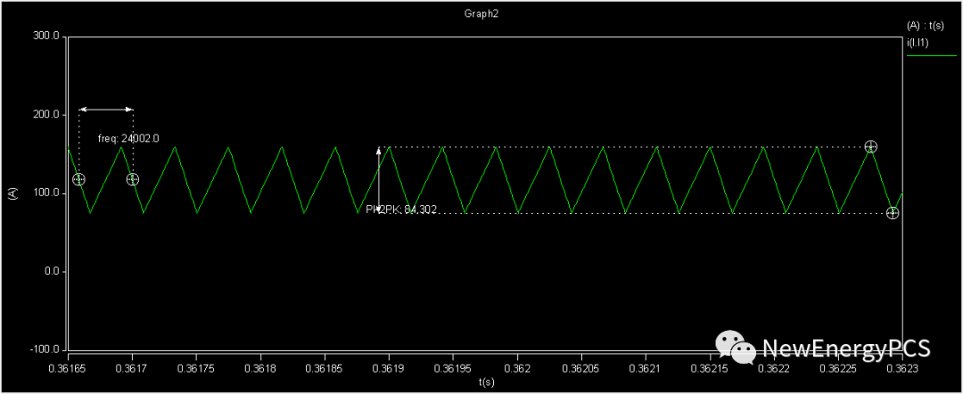963x394 pixels.
Task: Click the horizontal frequency span arrow
Action: (x=106, y=110)
